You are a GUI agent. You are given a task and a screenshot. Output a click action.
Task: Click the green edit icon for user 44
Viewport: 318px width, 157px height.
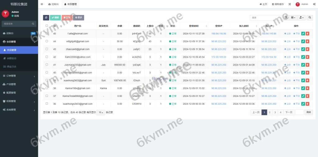click(303, 41)
